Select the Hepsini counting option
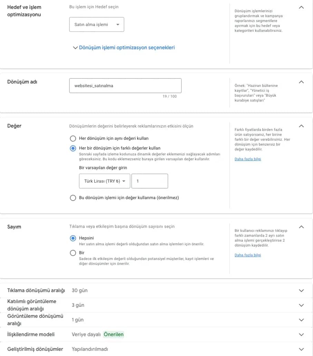The width and height of the screenshot is (313, 356). tap(73, 238)
